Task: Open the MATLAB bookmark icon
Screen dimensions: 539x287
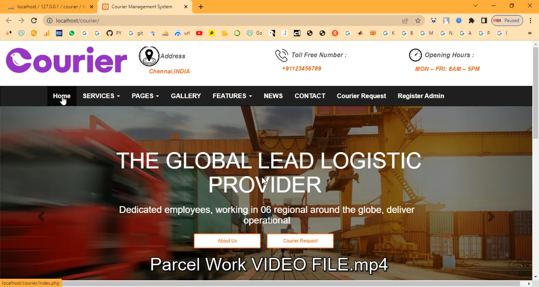Action: [360, 33]
